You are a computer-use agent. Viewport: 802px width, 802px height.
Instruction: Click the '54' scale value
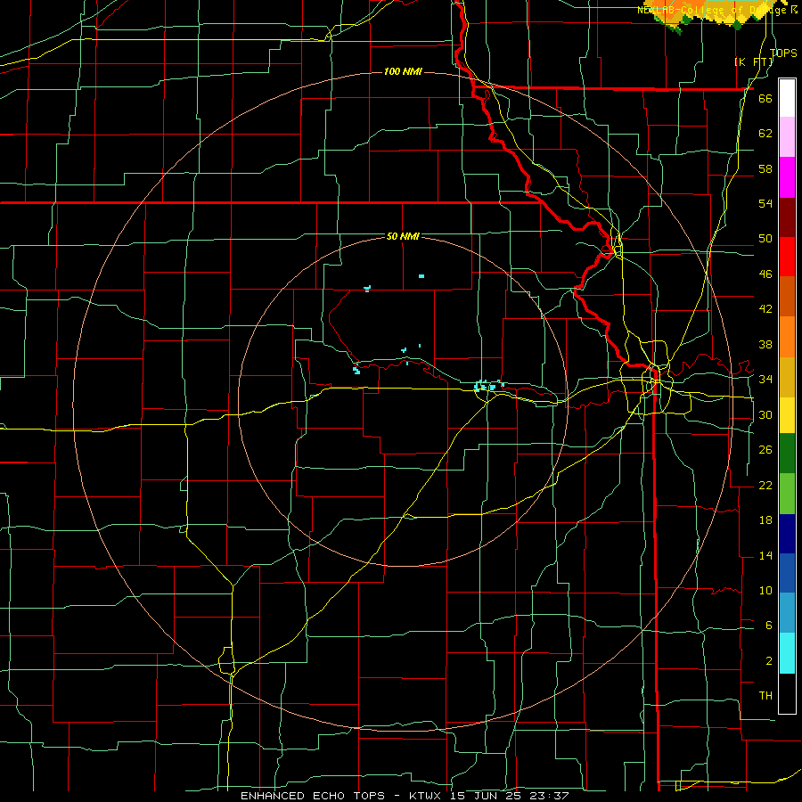[x=765, y=204]
